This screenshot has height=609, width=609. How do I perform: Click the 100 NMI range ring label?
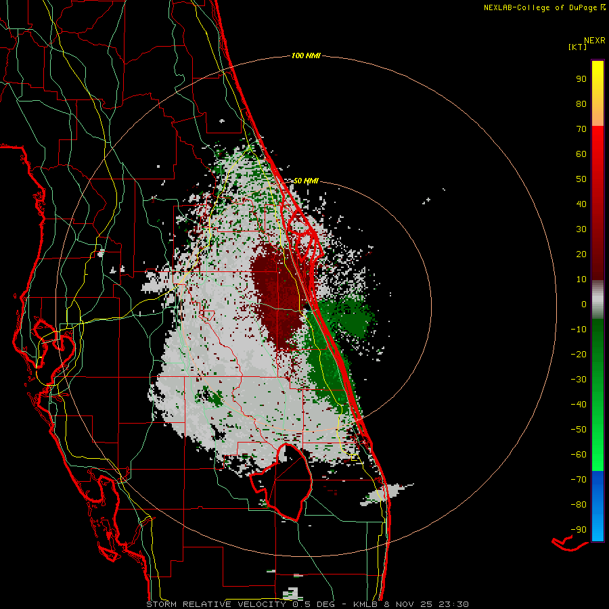pos(306,55)
